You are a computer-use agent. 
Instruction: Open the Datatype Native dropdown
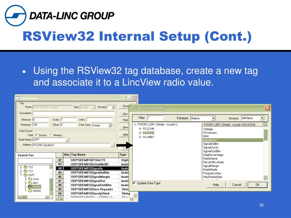coord(214,118)
